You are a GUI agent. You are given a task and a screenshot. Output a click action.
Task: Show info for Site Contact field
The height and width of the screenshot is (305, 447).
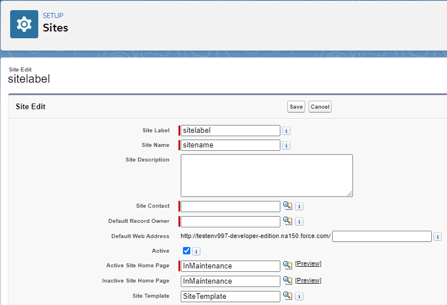pos(300,207)
